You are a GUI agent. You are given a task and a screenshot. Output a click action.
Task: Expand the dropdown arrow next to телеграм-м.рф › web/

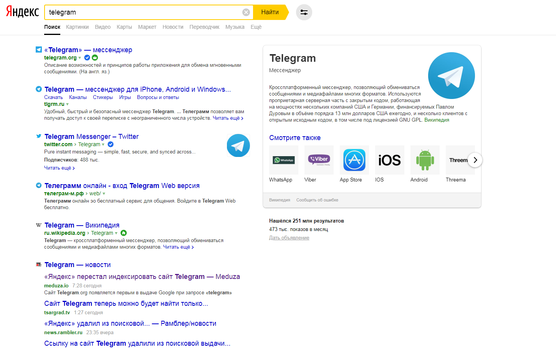click(104, 194)
